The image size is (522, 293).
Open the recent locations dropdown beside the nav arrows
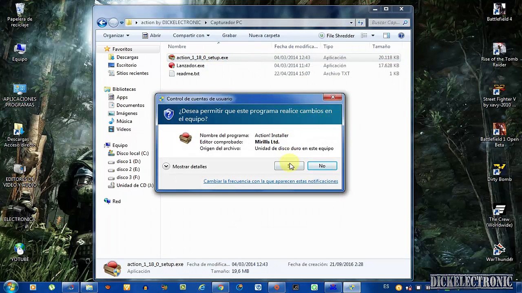coord(122,22)
